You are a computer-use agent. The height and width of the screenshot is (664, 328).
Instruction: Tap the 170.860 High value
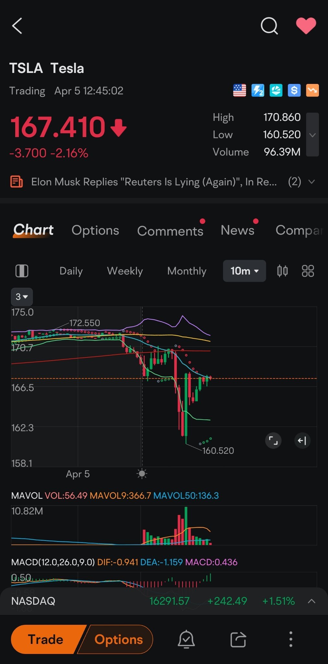click(282, 117)
